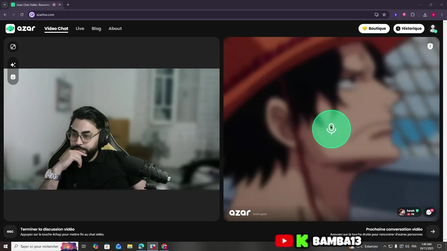Open the Extensions puzzle icon
Image resolution: width=447 pixels, height=251 pixels.
[x=413, y=15]
